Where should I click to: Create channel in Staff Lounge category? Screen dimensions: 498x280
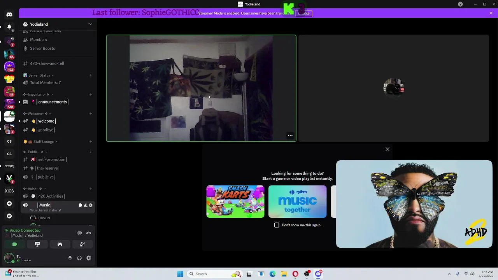tap(91, 142)
